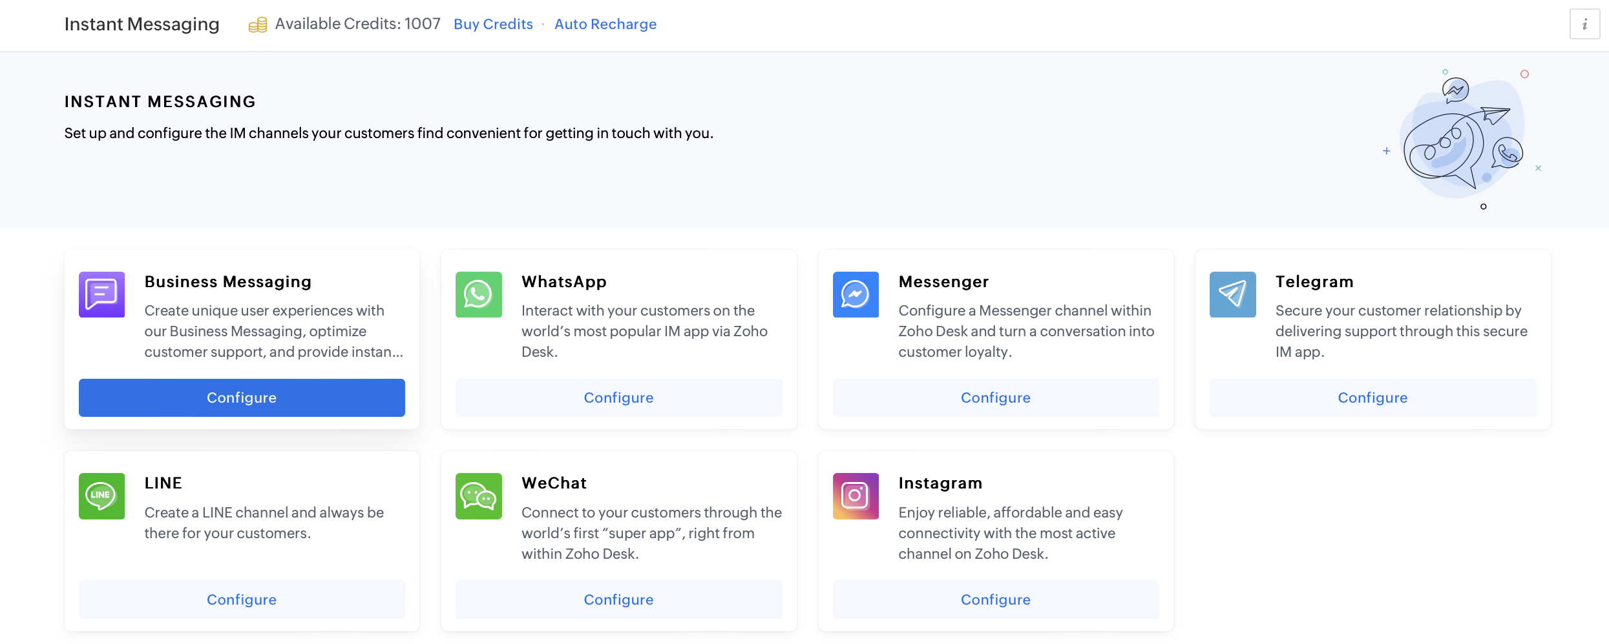
Task: Click the Telegram paper plane icon
Action: click(1232, 294)
